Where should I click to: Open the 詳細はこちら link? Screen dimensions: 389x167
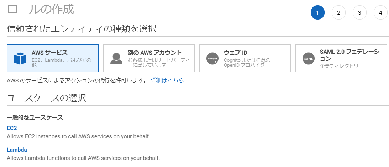coord(167,80)
